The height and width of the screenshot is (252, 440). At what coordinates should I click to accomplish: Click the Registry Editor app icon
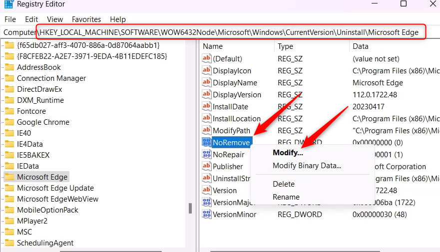[8, 4]
